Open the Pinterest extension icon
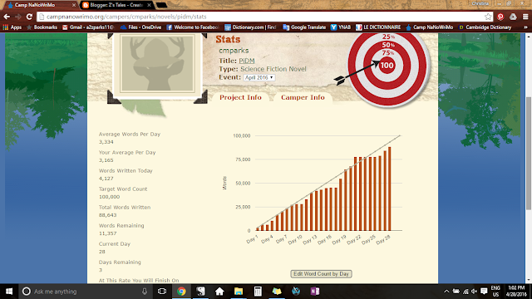Screen dimensions: 532x299 pyautogui.click(x=500, y=17)
